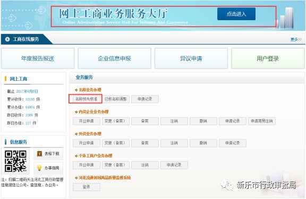Click the 外资业务办理 heading

90,134
